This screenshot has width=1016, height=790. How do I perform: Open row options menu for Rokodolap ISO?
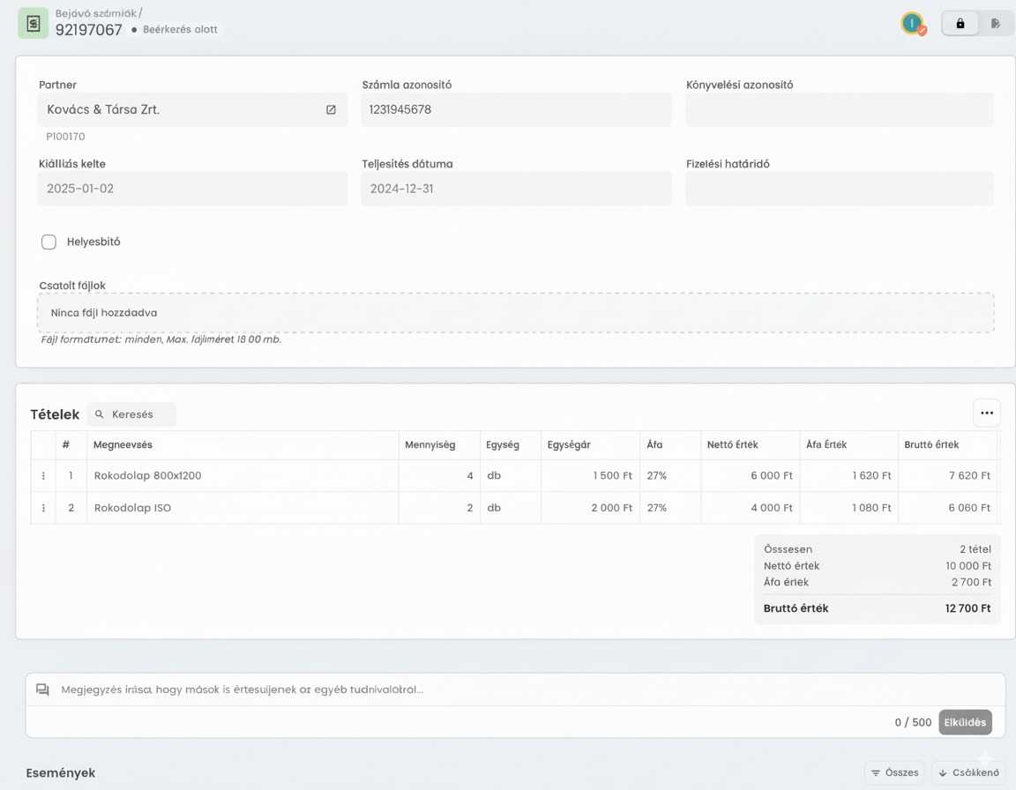point(42,508)
